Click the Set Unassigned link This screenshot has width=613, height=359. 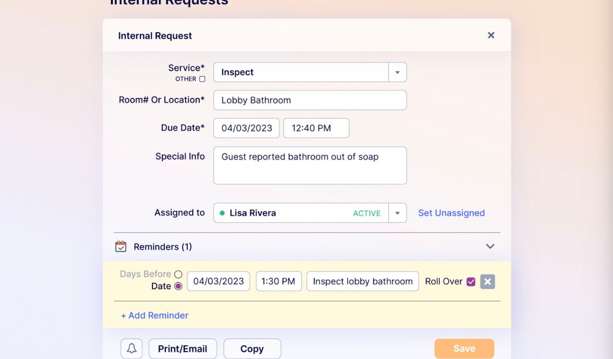[451, 213]
